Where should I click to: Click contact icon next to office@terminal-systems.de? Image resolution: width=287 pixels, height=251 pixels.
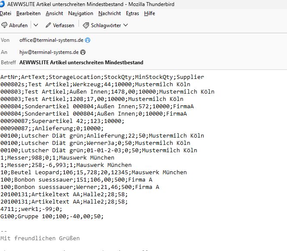88,40
